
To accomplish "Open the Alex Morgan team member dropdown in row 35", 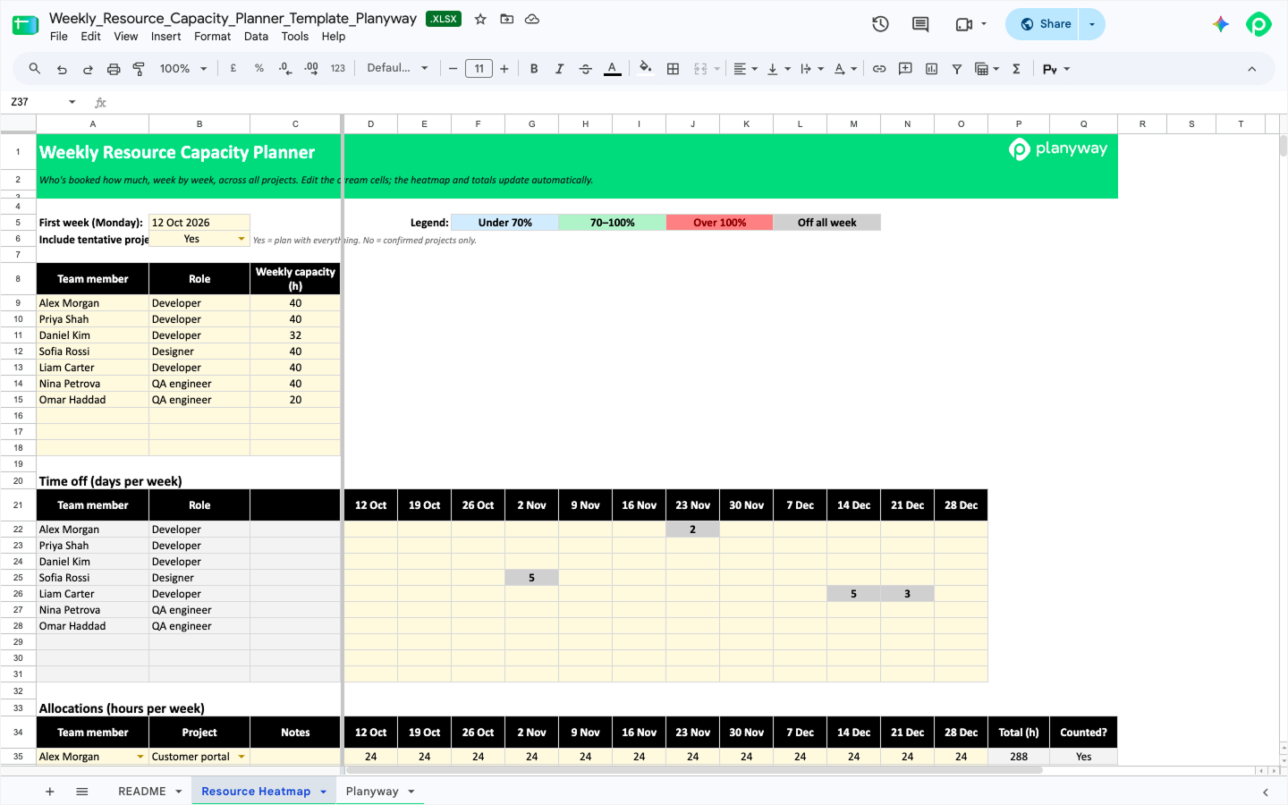I will point(140,757).
